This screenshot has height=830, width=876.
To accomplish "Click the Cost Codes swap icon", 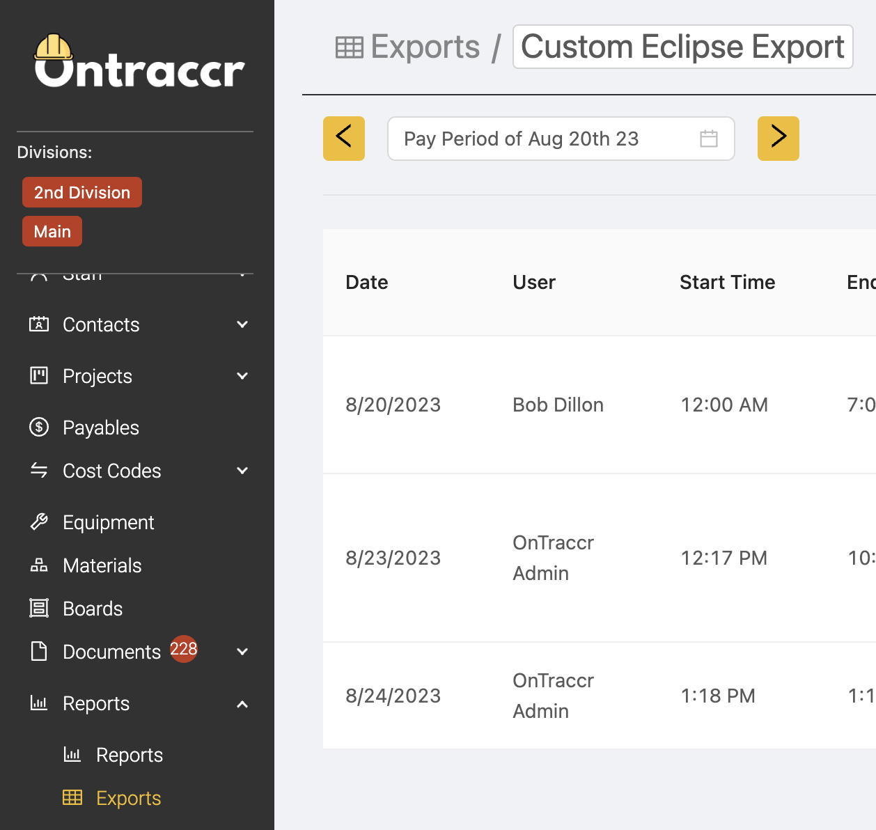I will point(39,470).
